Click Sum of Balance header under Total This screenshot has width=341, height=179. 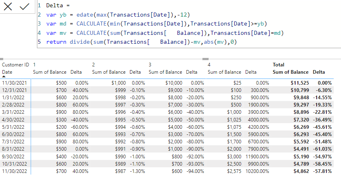click(291, 72)
